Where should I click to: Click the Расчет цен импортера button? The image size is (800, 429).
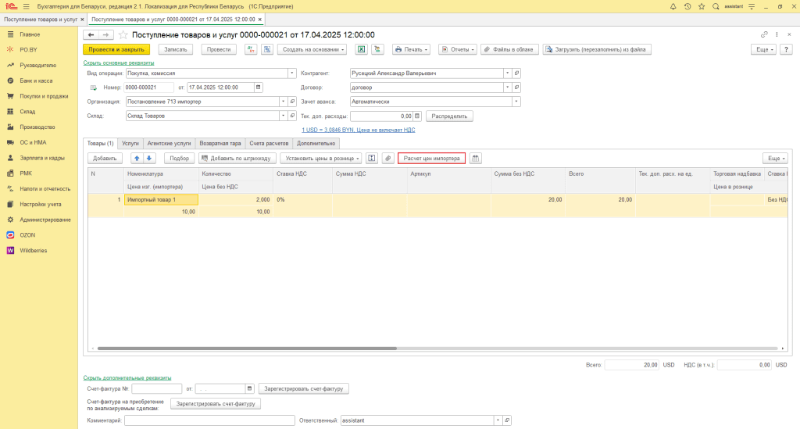point(431,158)
